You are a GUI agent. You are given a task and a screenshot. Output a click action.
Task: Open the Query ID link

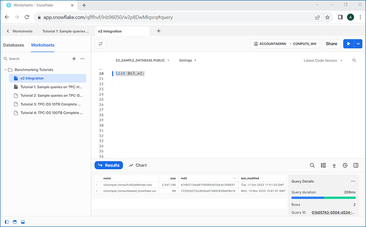coord(333,212)
